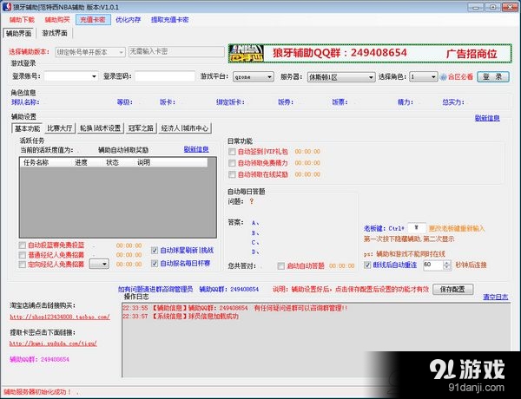Switch to the 辅助界面 tab

tap(19, 33)
